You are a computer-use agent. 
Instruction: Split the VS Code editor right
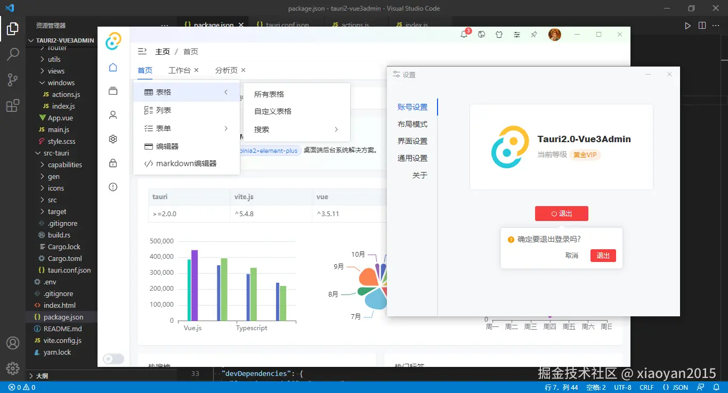coord(702,25)
